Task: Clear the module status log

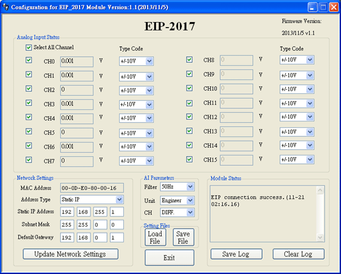Action: click(x=299, y=254)
